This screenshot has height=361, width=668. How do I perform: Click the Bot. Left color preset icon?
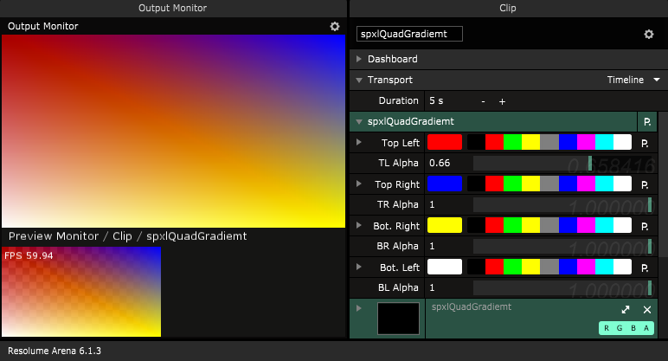coord(646,268)
